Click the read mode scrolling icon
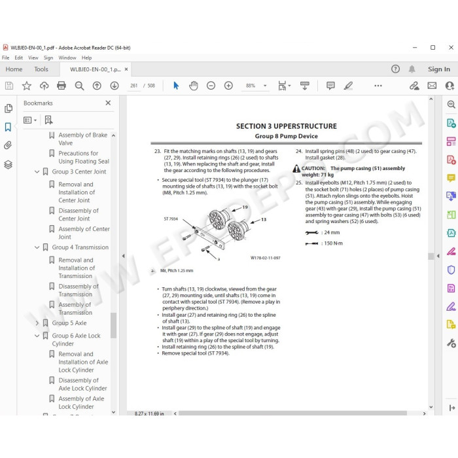 pos(305,86)
